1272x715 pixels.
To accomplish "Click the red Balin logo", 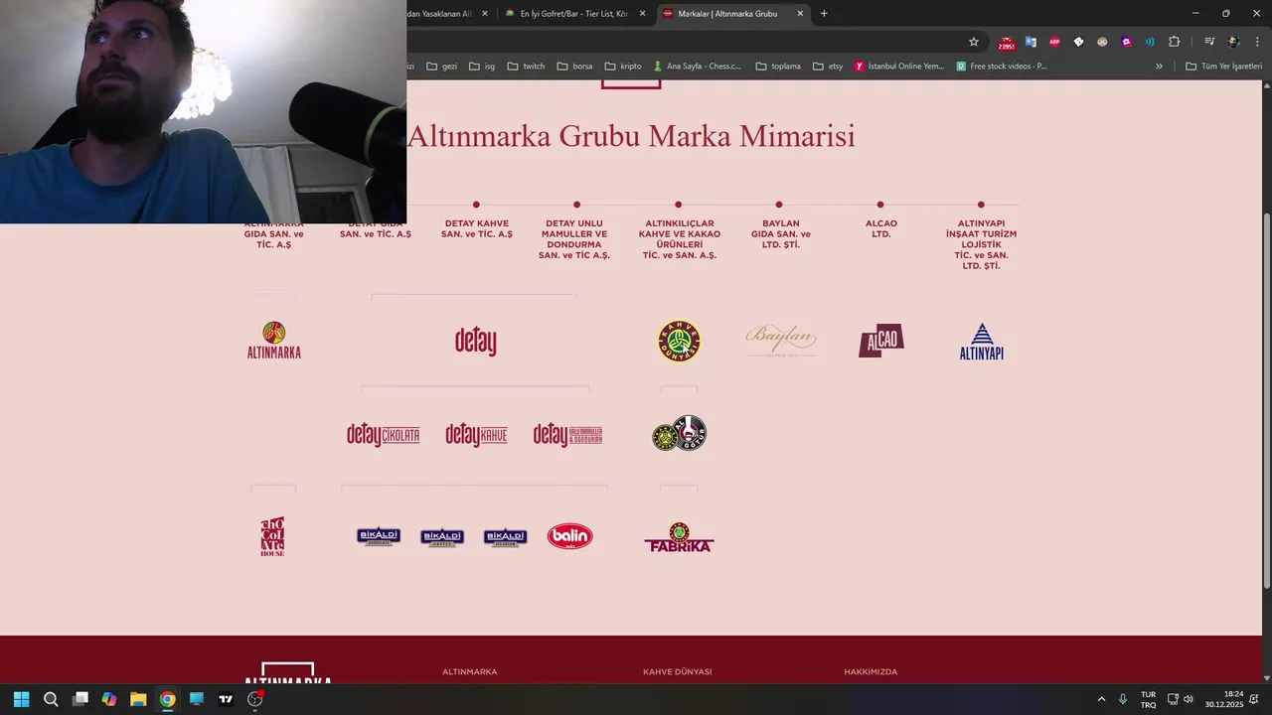I will [x=570, y=536].
